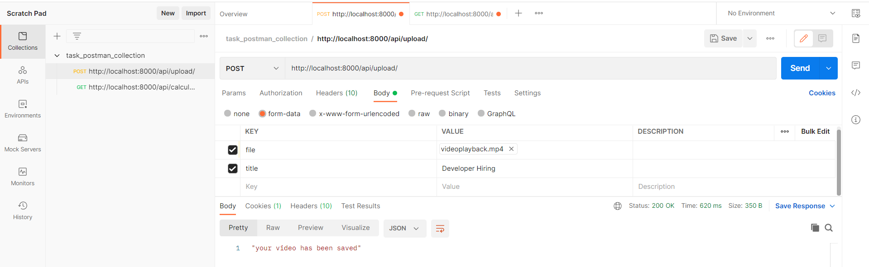This screenshot has width=869, height=267.
Task: Click the network globe icon near Status
Action: pyautogui.click(x=618, y=206)
